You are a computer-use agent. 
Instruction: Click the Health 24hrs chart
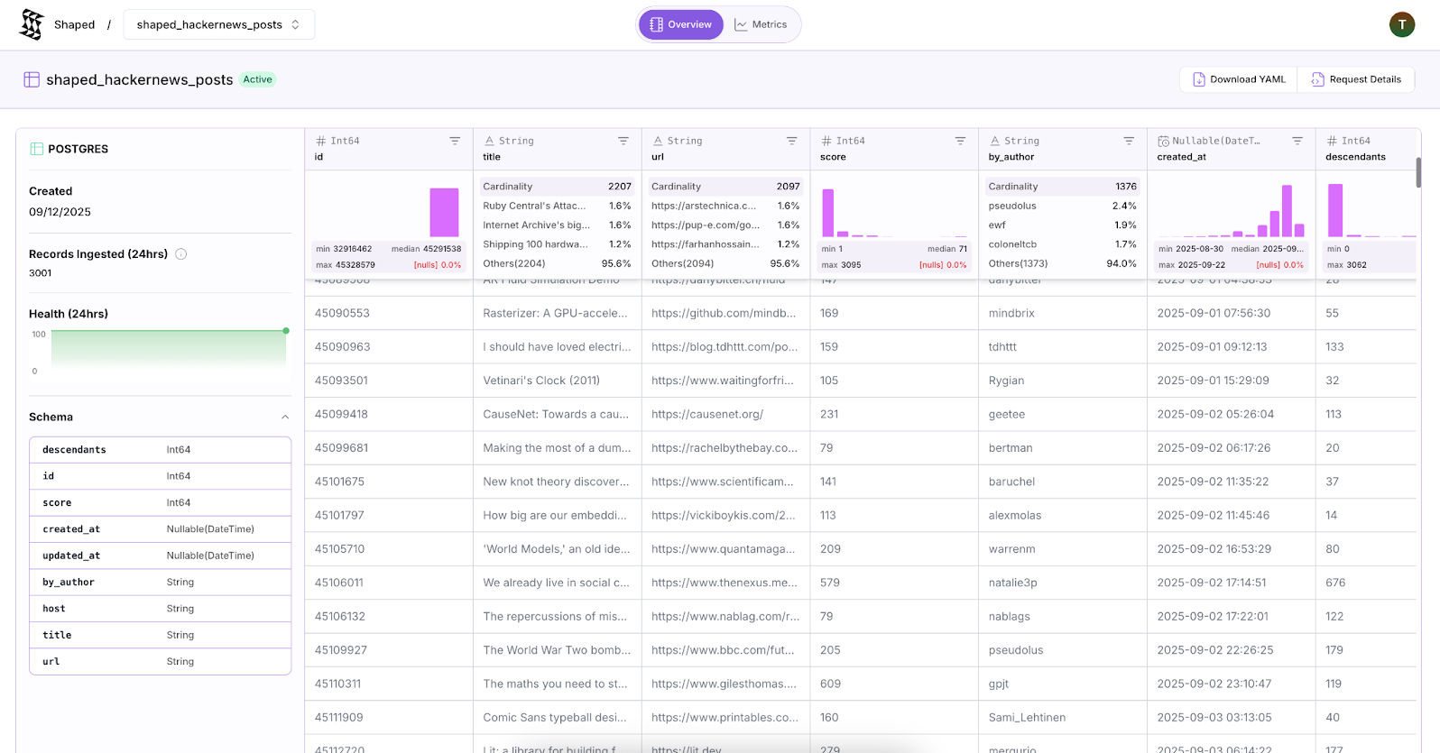point(168,350)
